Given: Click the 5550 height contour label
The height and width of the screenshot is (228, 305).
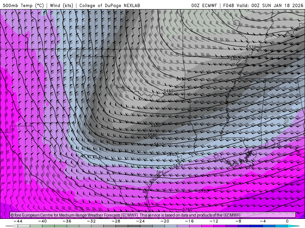Looking at the screenshot, I should (156, 125).
